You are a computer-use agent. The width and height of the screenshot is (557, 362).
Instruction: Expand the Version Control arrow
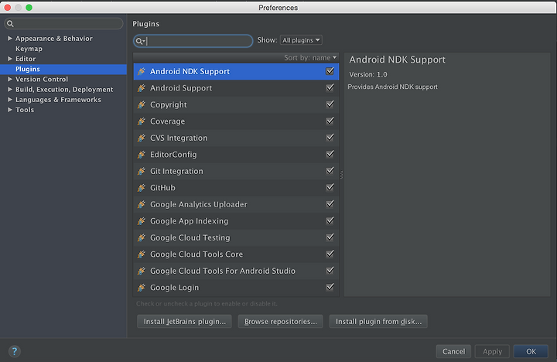10,79
